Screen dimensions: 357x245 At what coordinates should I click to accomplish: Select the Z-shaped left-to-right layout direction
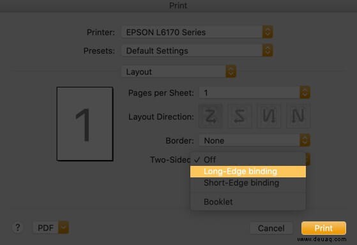210,116
